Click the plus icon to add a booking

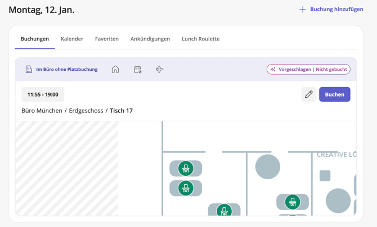[x=303, y=10]
